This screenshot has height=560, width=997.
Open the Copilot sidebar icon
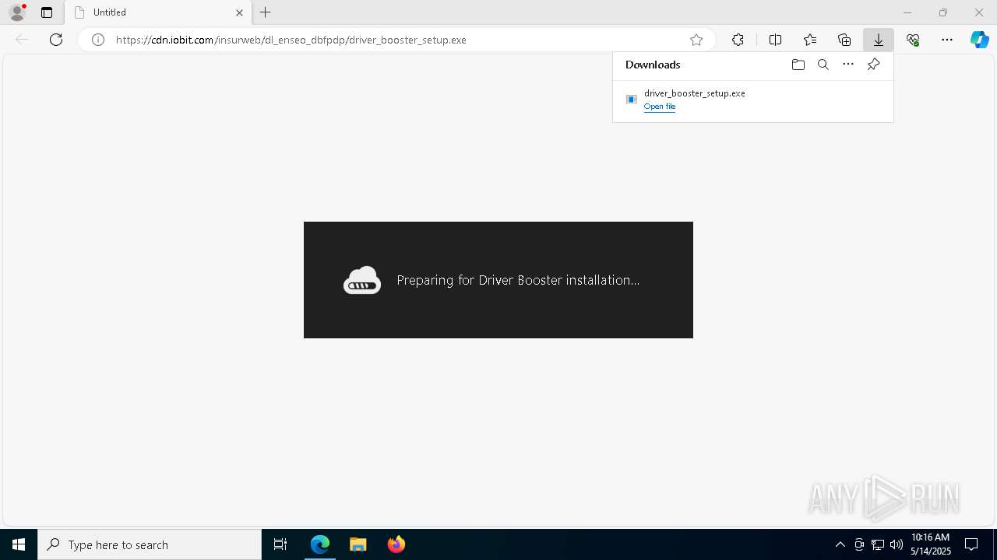point(980,40)
